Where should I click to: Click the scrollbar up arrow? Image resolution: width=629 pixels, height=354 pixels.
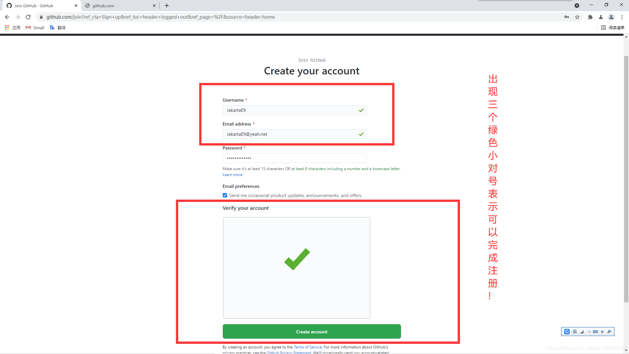click(x=626, y=37)
